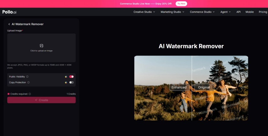Click the Try Now button in banner

[x=181, y=4]
